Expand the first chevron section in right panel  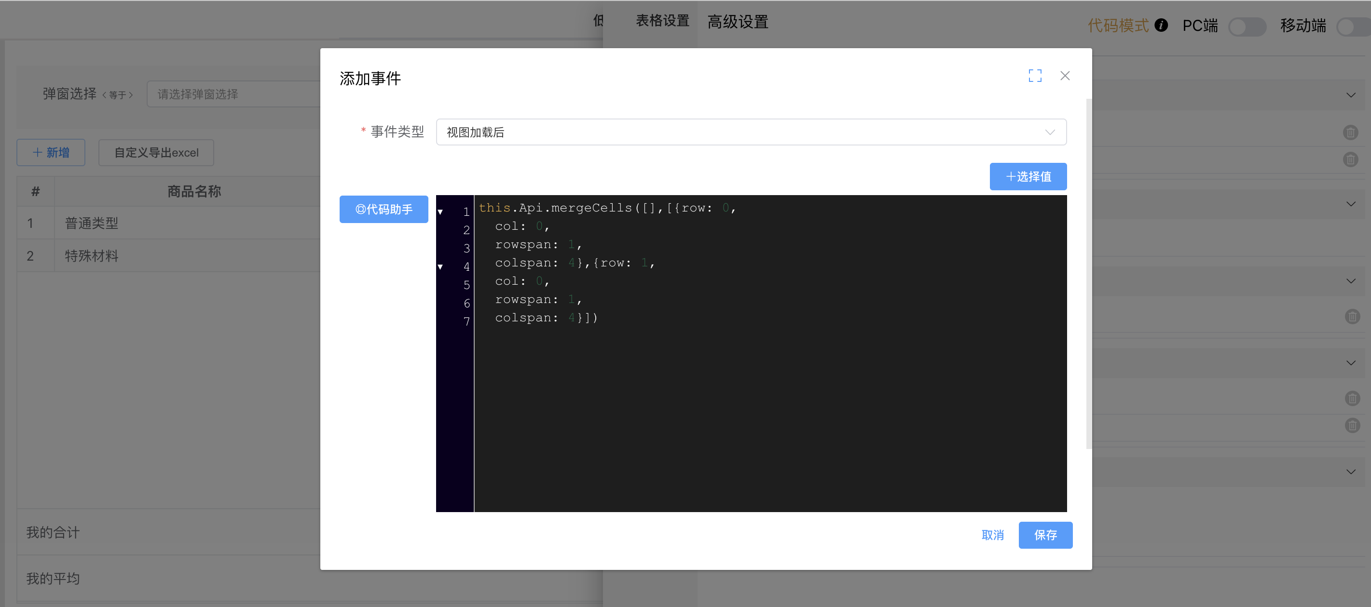1351,95
